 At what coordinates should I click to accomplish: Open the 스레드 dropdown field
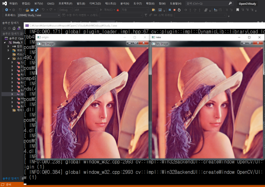pyautogui.click(x=121, y=15)
